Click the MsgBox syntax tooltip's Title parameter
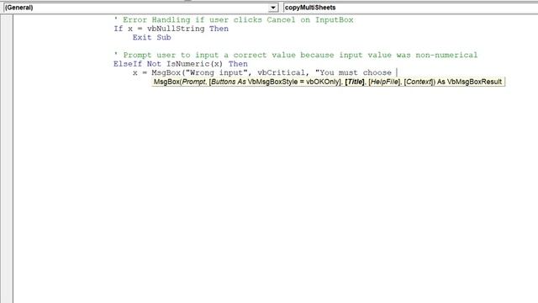 click(x=355, y=82)
